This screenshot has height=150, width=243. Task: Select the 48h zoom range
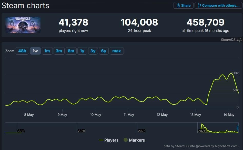22,51
